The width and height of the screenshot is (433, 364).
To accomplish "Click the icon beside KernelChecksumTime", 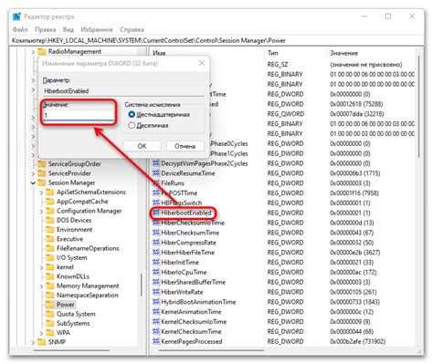I will tap(156, 331).
